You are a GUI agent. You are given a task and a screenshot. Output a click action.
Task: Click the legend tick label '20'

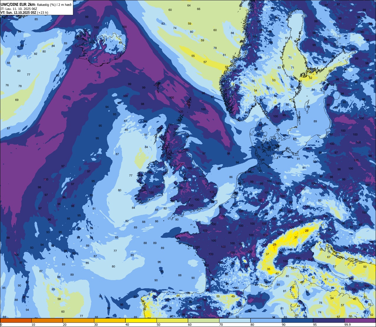[65, 325]
